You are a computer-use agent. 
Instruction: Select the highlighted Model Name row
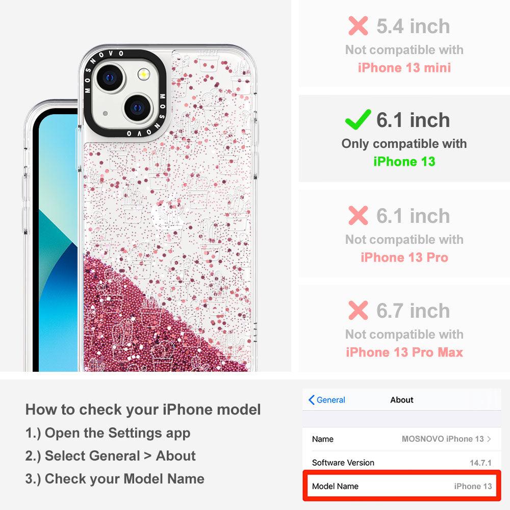pyautogui.click(x=402, y=486)
